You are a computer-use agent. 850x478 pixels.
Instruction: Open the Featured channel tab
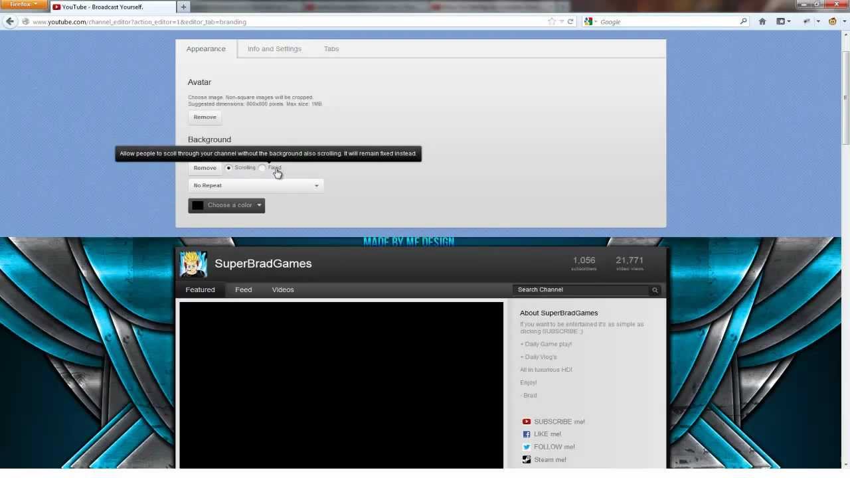200,290
